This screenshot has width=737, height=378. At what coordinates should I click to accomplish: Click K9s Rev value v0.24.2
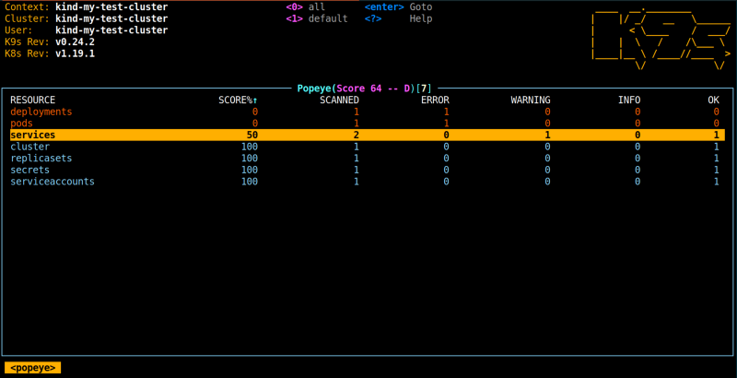(x=76, y=41)
